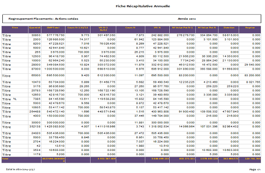Select the Cours N column header
The height and width of the screenshot is (173, 265).
pyautogui.click(x=130, y=28)
